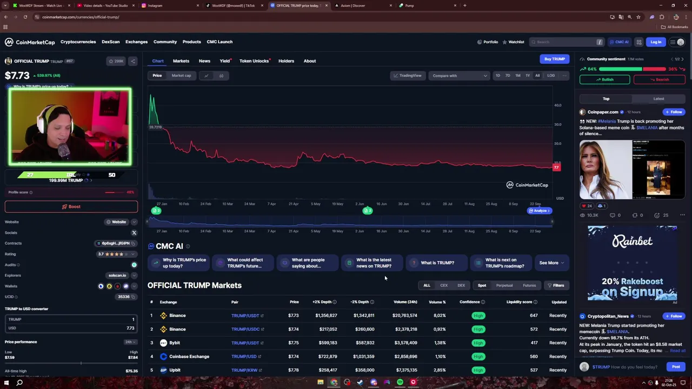Viewport: 692px width, 389px height.
Task: Go to next community sentiment page arrow
Action: pos(682,59)
